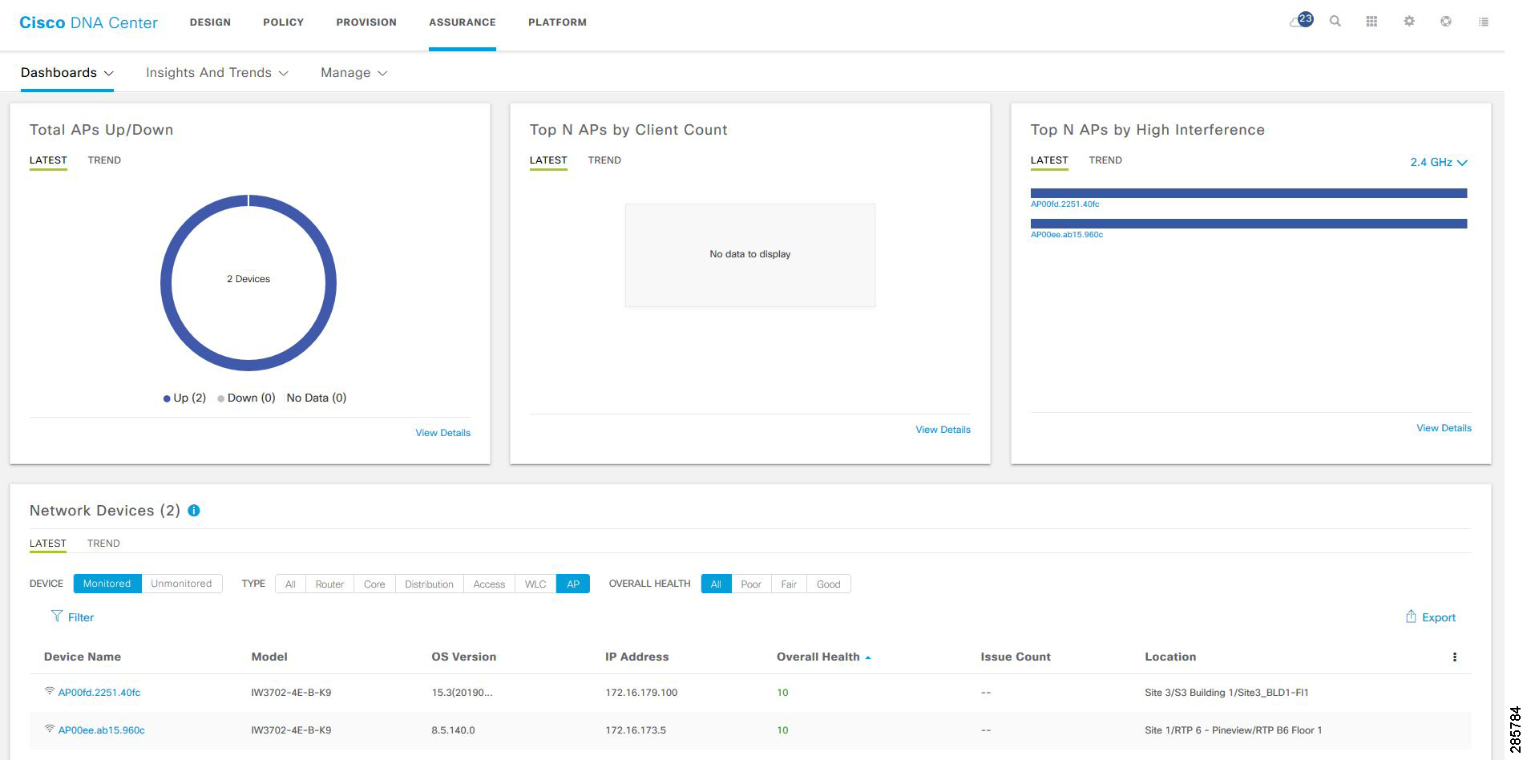This screenshot has width=1531, height=760.
Task: Open the help lifebuoy icon
Action: tap(1446, 22)
